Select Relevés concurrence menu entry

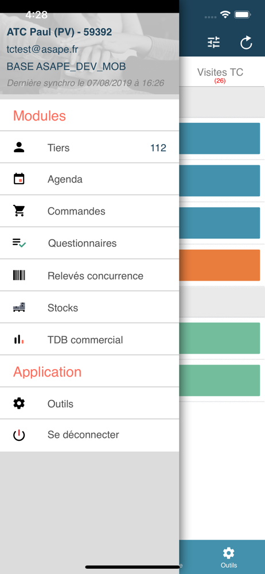point(89,276)
